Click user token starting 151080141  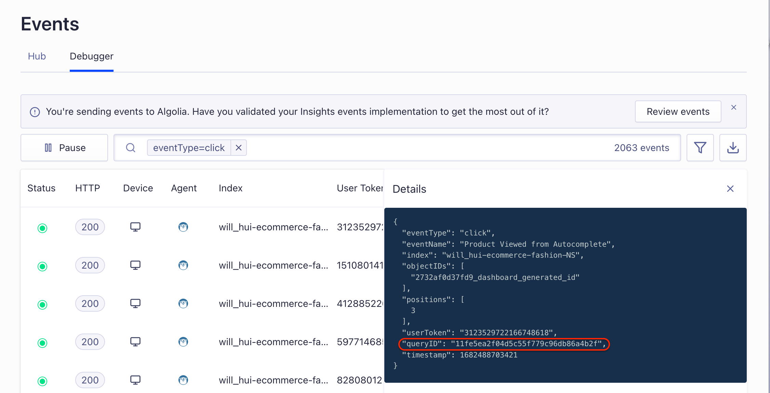pos(360,265)
